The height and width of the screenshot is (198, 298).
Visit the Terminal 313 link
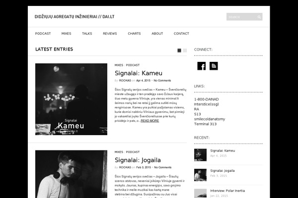(205, 124)
